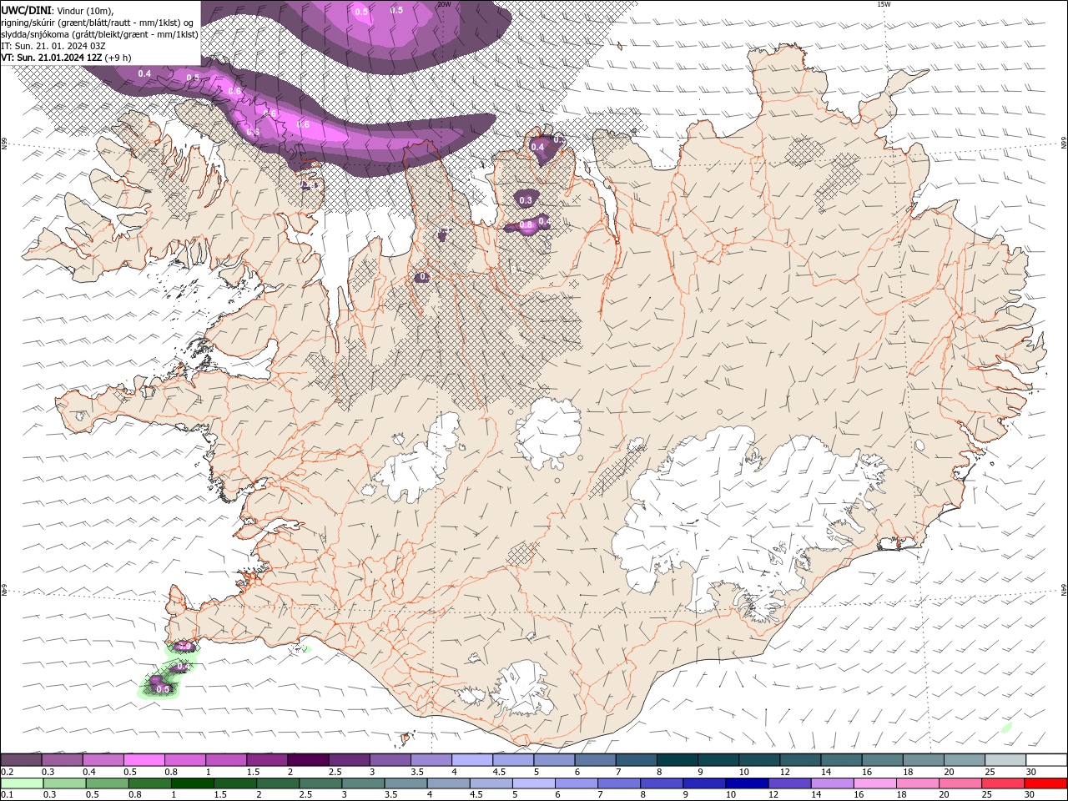Select the dark teal swatch between 8 and 9, upper scale
This screenshot has height=801, width=1068.
[676, 760]
